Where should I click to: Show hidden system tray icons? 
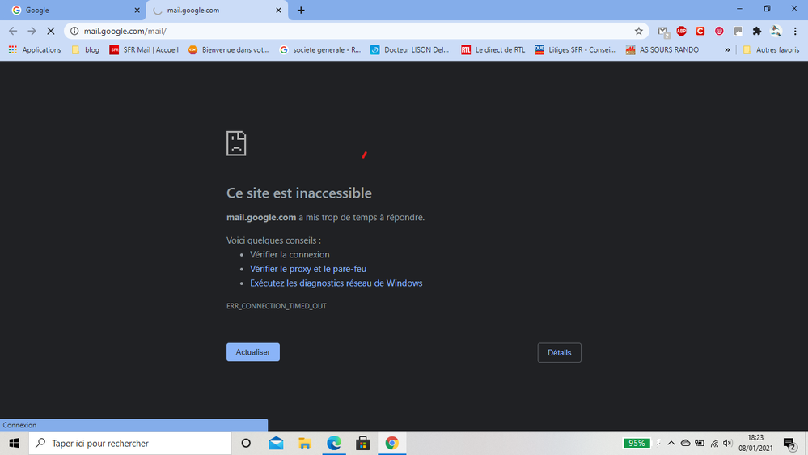pyautogui.click(x=671, y=443)
